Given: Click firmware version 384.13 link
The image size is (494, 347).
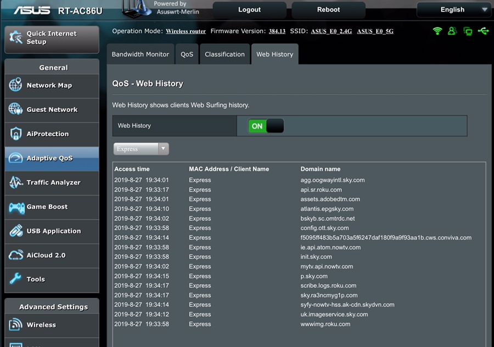Looking at the screenshot, I should (x=277, y=31).
